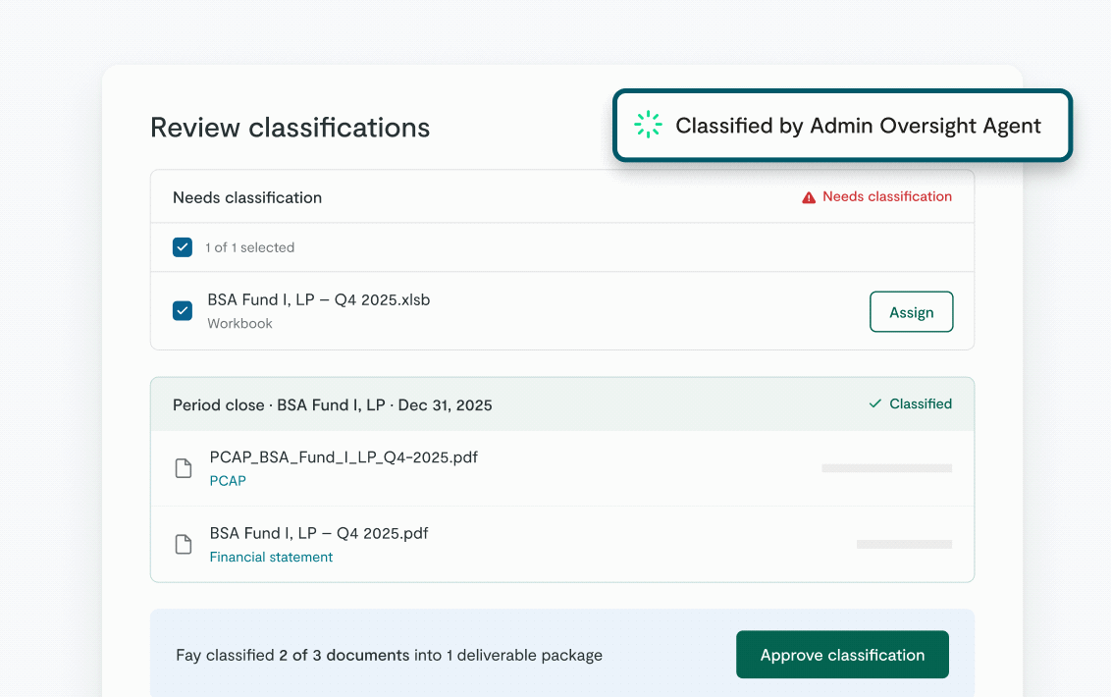Click the 'Period close · BSA Fund I, LP · Dec 31, 2025' header
Screen dimensions: 1111x697
333,404
